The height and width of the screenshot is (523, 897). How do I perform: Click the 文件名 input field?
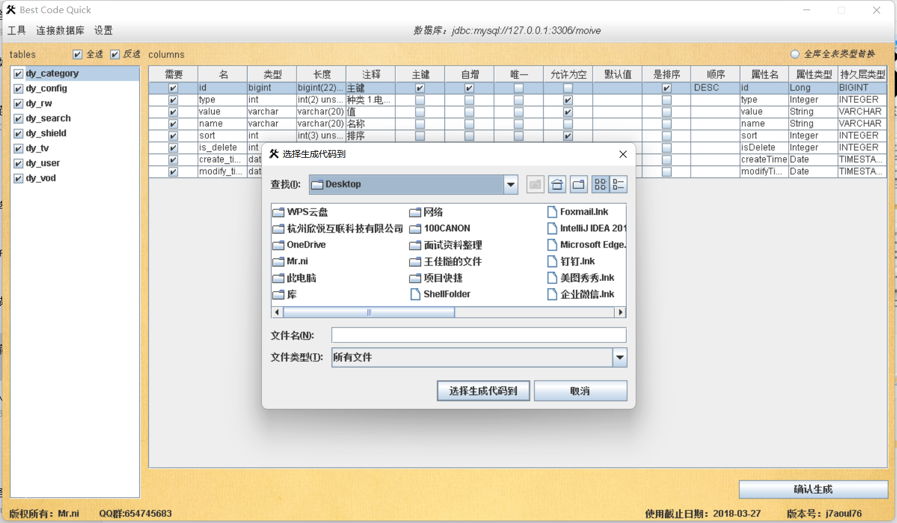coord(479,335)
